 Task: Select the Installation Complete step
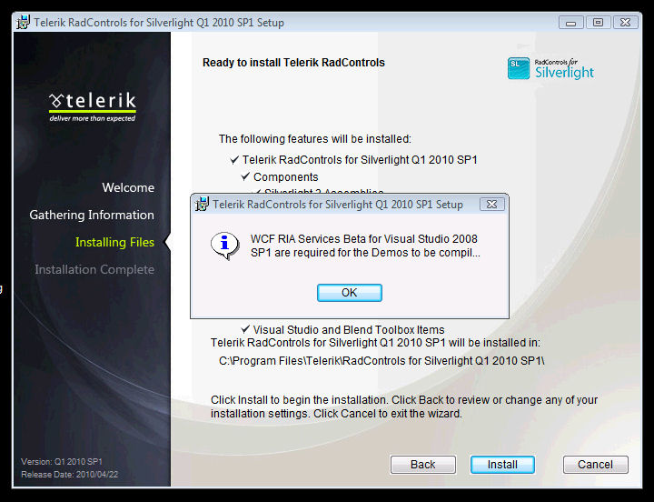[x=94, y=269]
